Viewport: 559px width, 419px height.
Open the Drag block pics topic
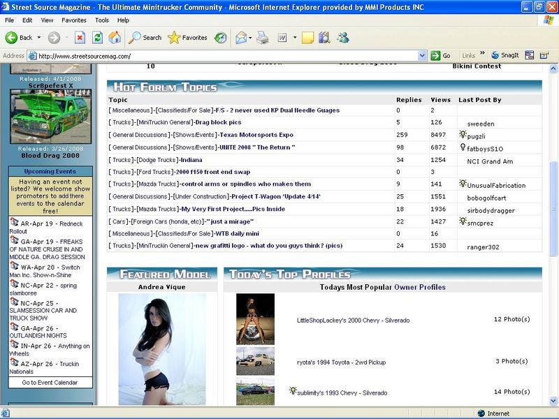(x=219, y=122)
